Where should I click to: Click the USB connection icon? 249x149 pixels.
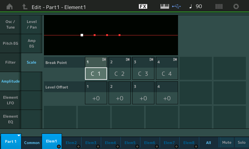click(176, 7)
